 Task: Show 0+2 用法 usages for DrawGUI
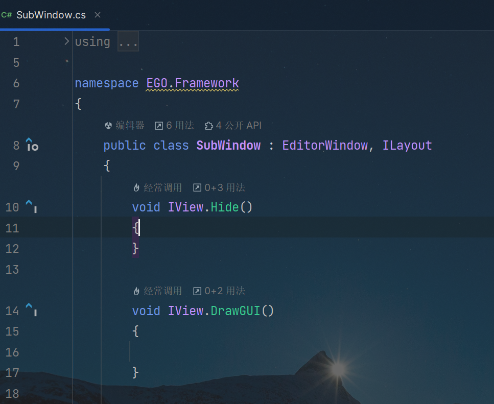click(219, 291)
